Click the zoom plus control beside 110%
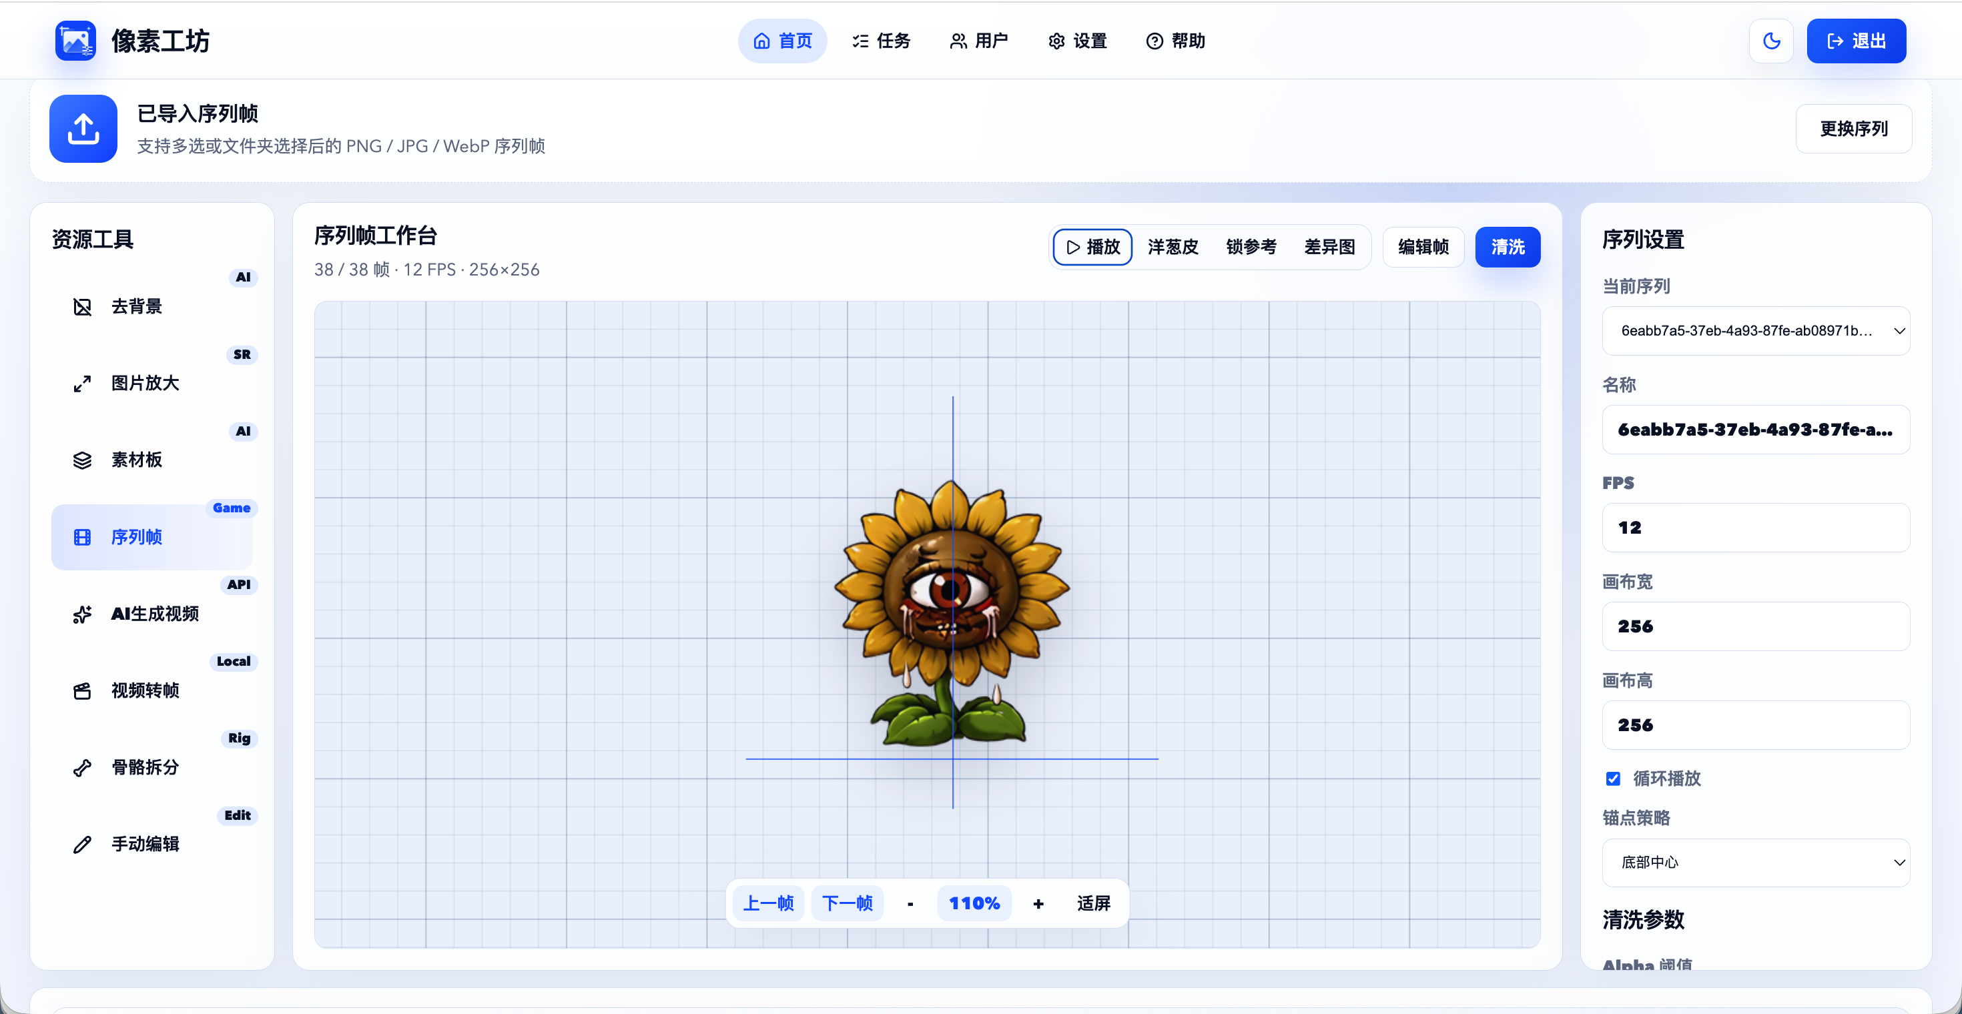 tap(1038, 904)
